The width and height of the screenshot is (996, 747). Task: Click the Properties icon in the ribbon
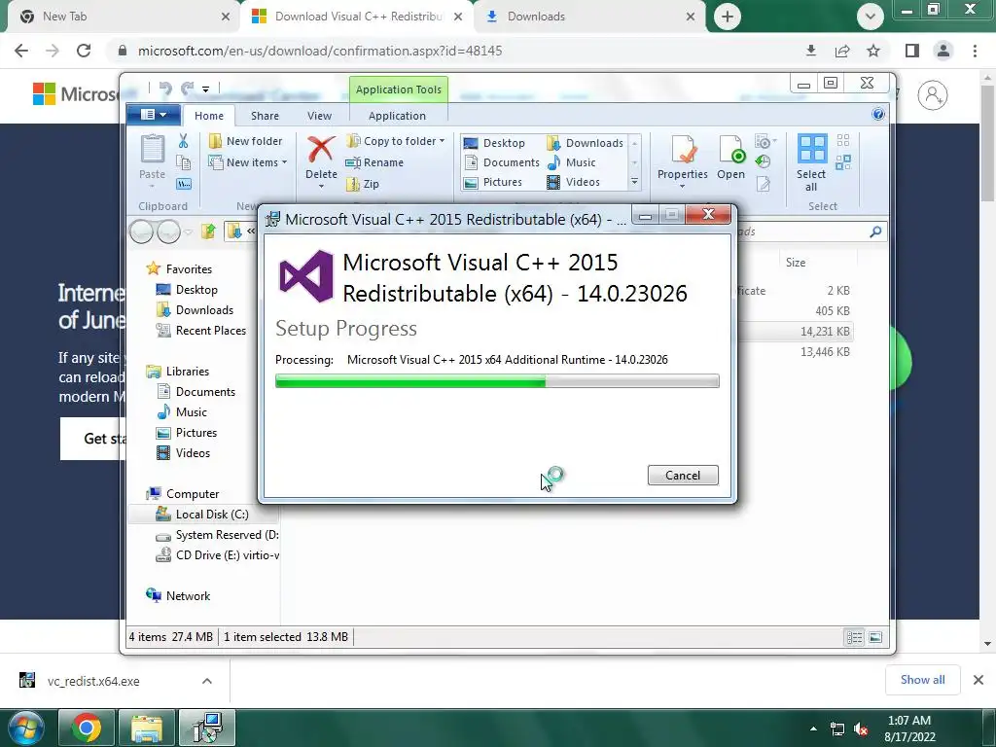coord(683,150)
